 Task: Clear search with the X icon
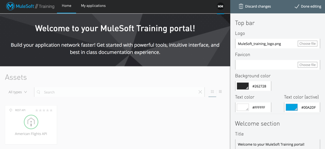[x=200, y=92]
